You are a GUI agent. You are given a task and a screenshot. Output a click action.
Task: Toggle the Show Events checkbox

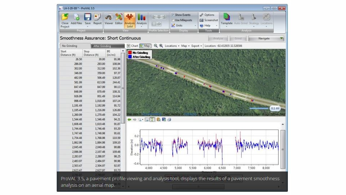coord(173,15)
